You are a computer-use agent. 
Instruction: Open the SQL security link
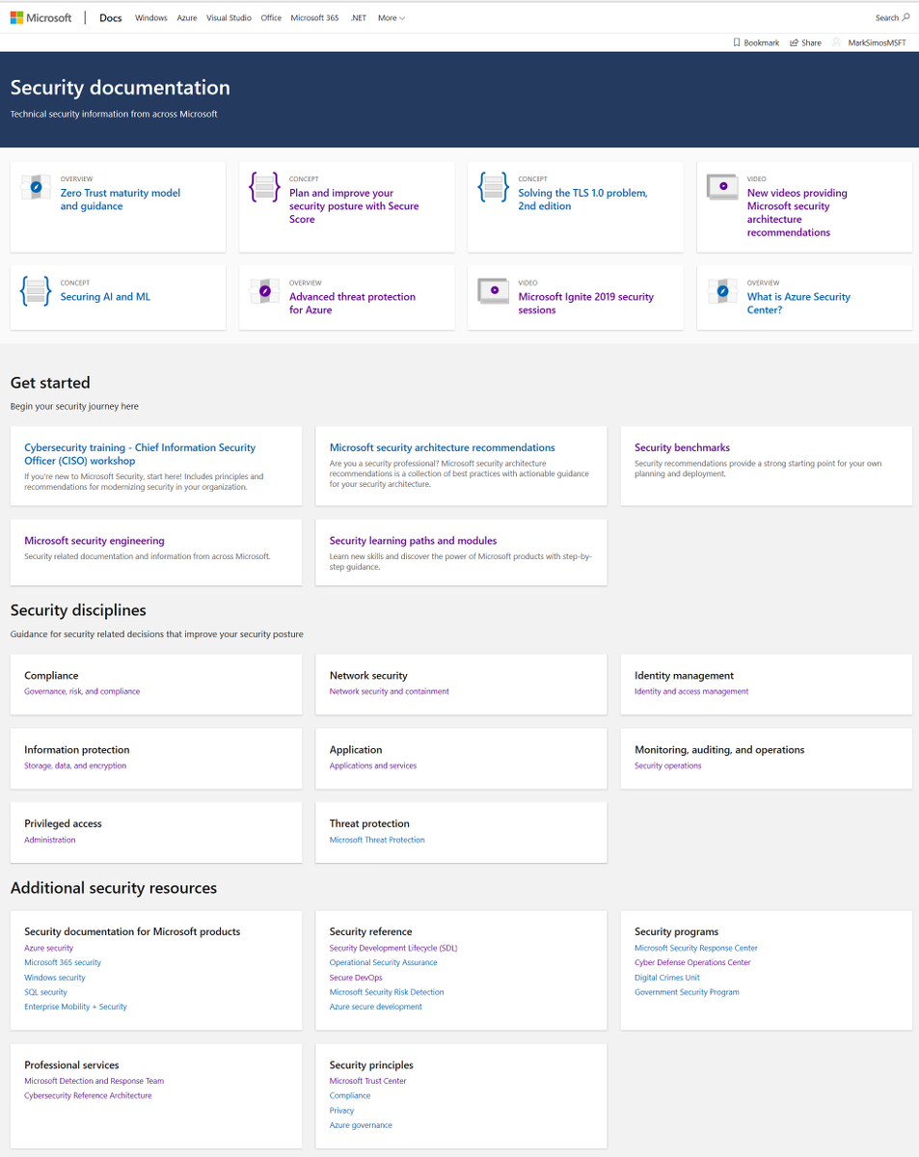pos(46,992)
